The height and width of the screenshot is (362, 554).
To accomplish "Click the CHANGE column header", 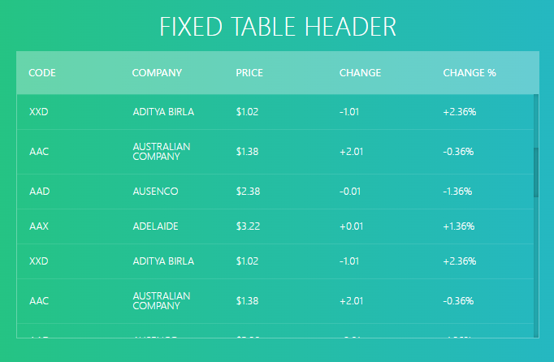I will click(360, 73).
